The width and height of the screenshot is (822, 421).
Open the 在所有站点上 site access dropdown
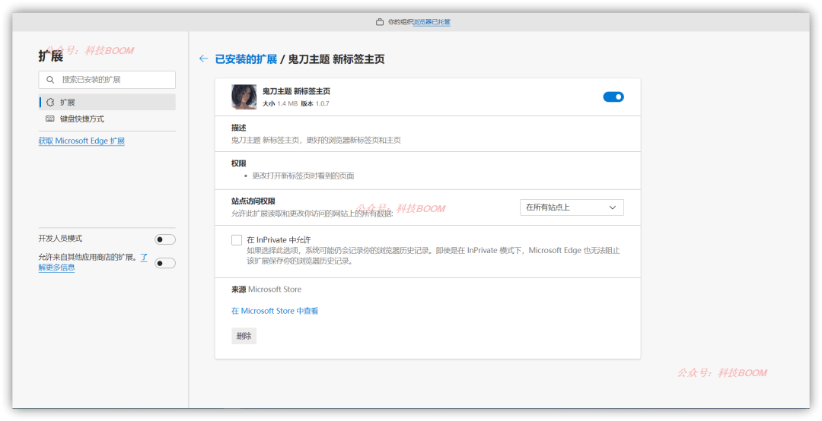(x=572, y=207)
